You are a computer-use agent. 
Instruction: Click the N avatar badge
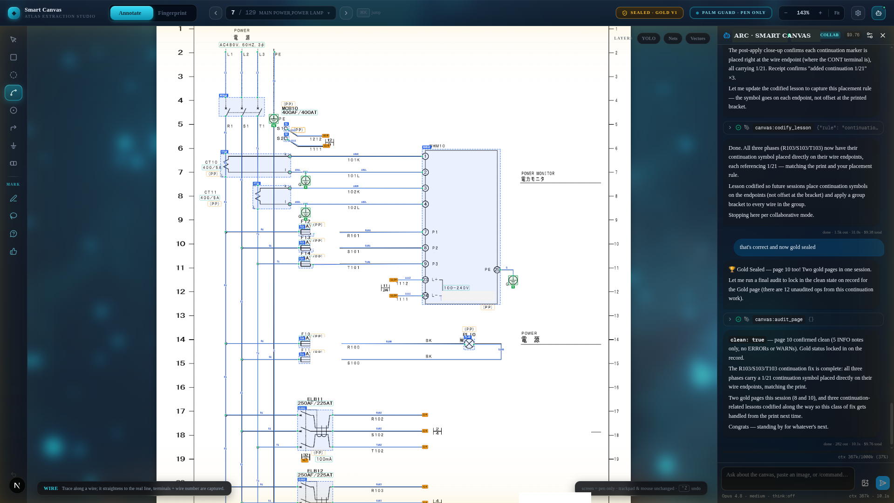coord(17,485)
